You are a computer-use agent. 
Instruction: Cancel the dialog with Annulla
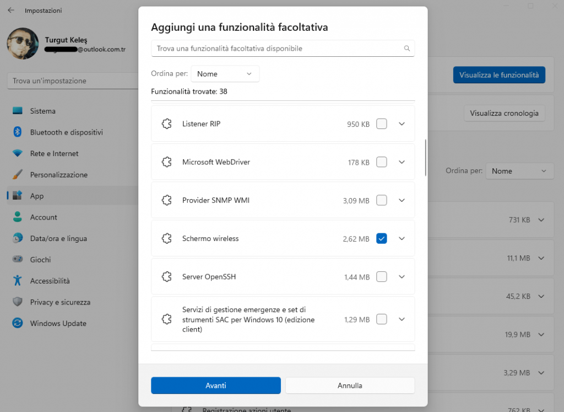pos(350,386)
